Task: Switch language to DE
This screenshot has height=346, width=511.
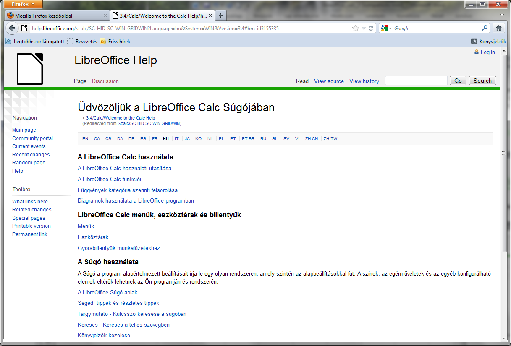Action: 131,139
